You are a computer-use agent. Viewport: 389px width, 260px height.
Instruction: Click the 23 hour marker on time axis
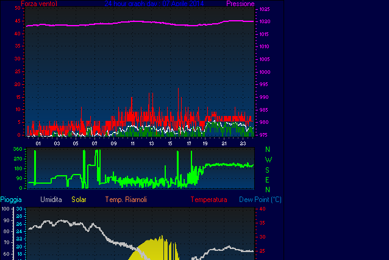pyautogui.click(x=243, y=143)
